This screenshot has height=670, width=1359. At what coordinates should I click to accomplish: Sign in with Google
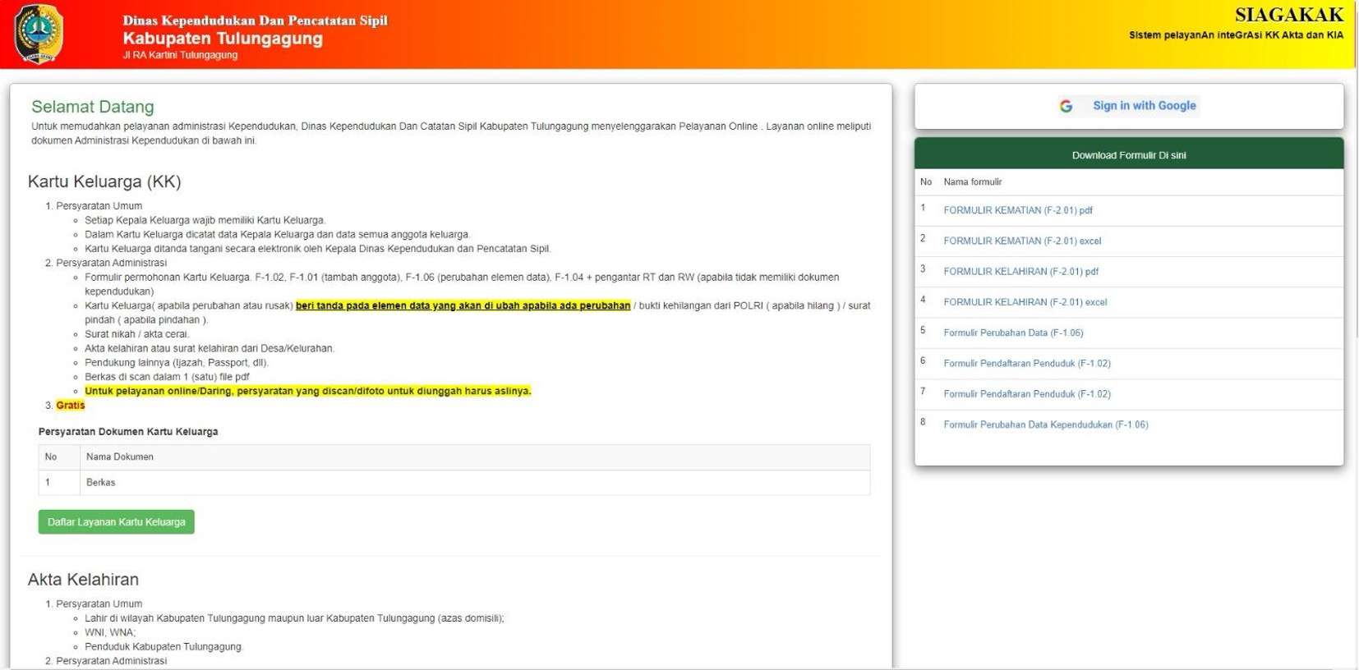tap(1129, 106)
